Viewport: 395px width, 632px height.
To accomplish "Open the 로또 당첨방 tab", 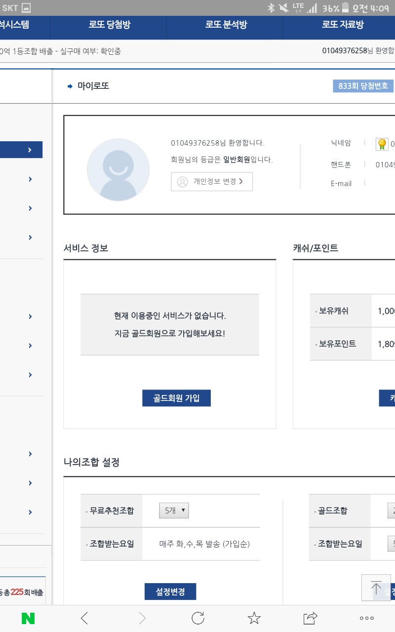I will click(x=109, y=25).
